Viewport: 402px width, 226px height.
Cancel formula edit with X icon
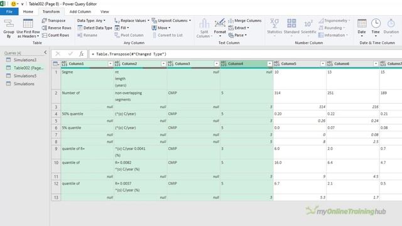click(58, 54)
